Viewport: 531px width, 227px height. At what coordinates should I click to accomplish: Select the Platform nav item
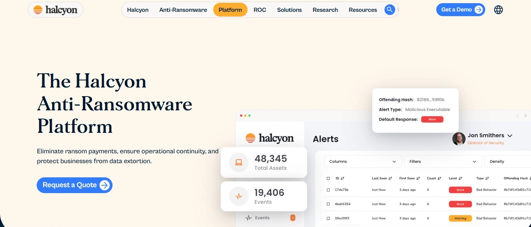[230, 10]
